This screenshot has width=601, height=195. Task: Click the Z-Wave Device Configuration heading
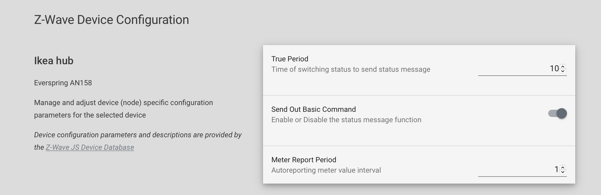click(111, 19)
